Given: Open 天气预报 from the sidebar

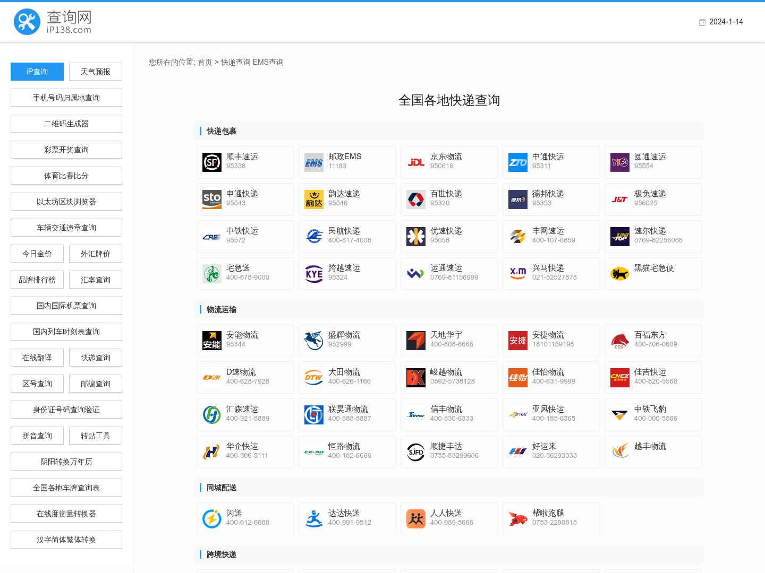Looking at the screenshot, I should [96, 72].
